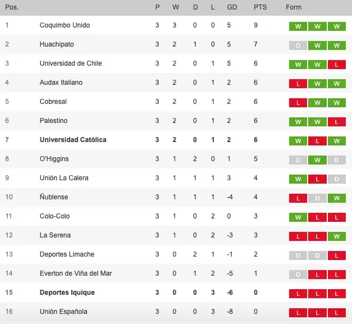The height and width of the screenshot is (324, 352).
Task: Click Deportes Limache's red loss badge
Action: (336, 255)
